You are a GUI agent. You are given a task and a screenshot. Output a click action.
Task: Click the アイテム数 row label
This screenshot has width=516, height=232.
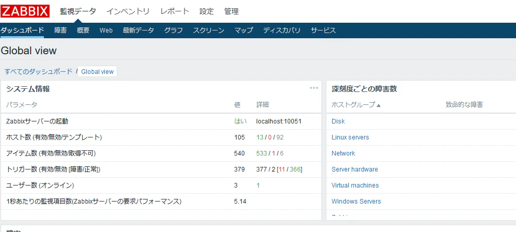(x=51, y=153)
